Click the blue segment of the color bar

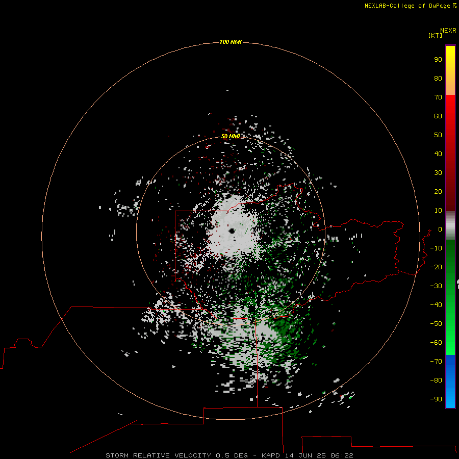(450, 381)
